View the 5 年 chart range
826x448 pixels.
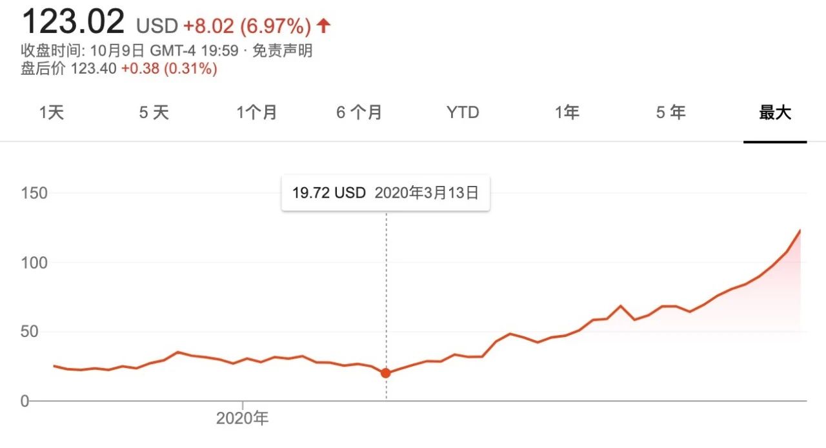670,113
